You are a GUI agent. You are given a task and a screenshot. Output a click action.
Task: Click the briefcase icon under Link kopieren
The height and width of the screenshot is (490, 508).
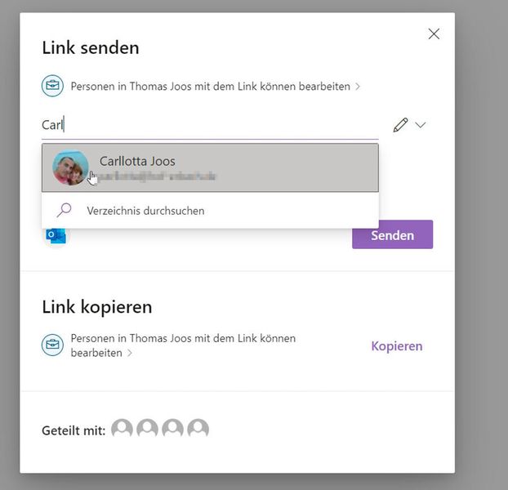(x=52, y=345)
